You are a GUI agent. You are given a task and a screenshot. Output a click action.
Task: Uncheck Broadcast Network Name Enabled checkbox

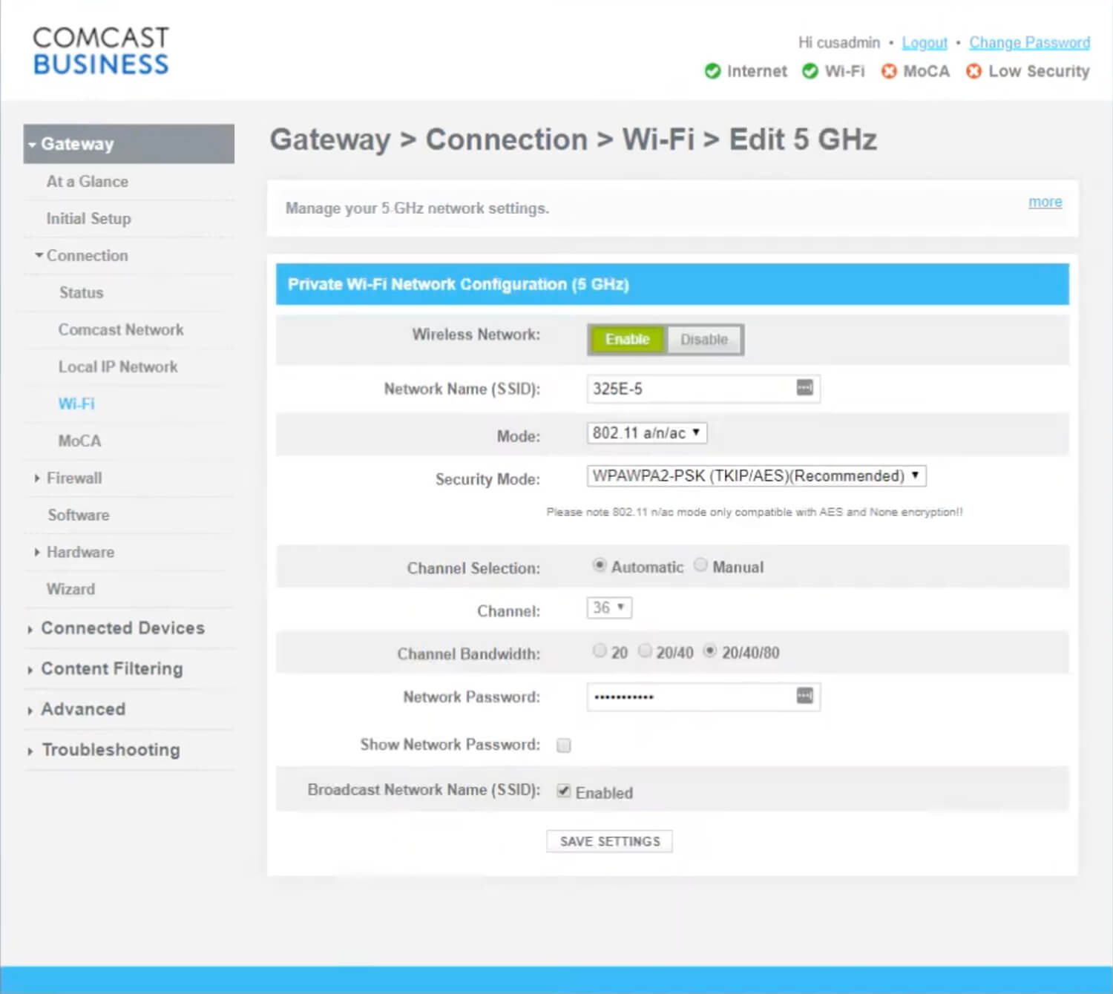click(x=564, y=791)
